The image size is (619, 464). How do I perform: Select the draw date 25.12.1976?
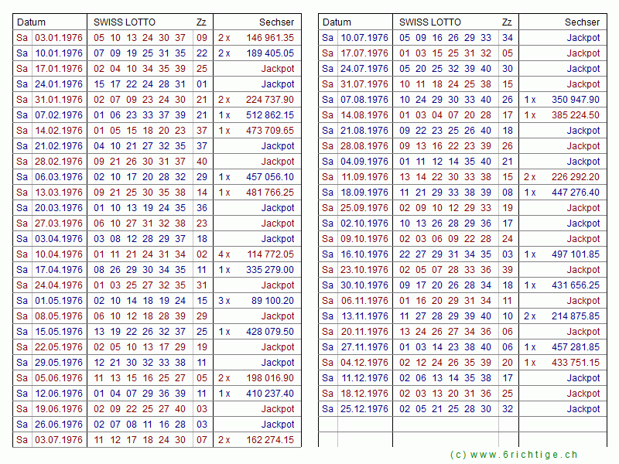point(364,409)
